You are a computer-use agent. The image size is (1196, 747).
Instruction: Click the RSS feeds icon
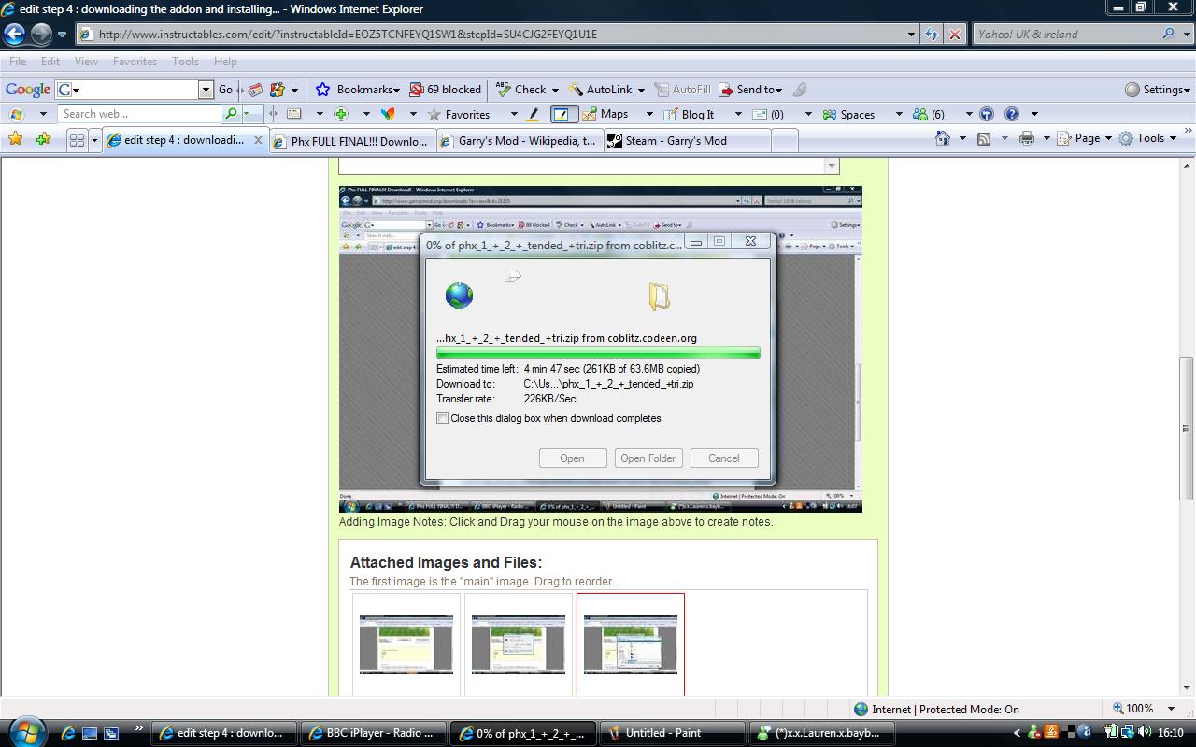[984, 138]
